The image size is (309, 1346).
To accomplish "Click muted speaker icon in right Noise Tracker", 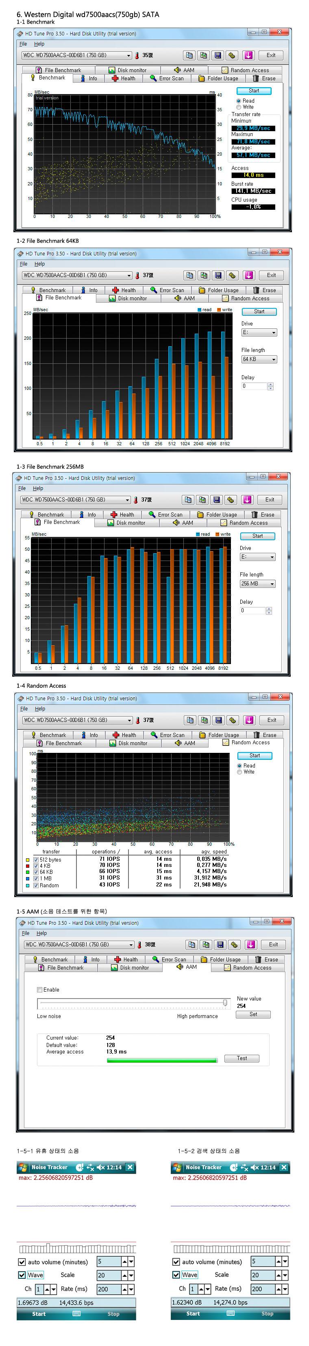I will [x=255, y=1167].
